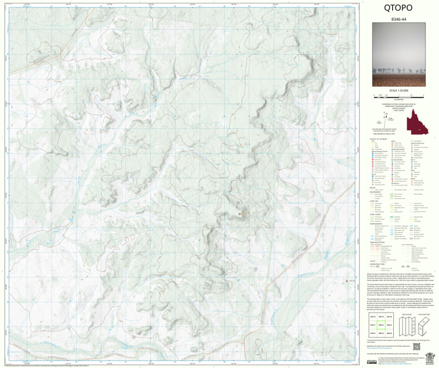Click the homestead symbol near the map's east edge
This screenshot has height=368, width=439.
pyautogui.click(x=346, y=281)
